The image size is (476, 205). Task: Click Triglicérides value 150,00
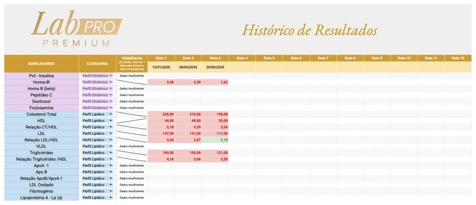(188, 153)
